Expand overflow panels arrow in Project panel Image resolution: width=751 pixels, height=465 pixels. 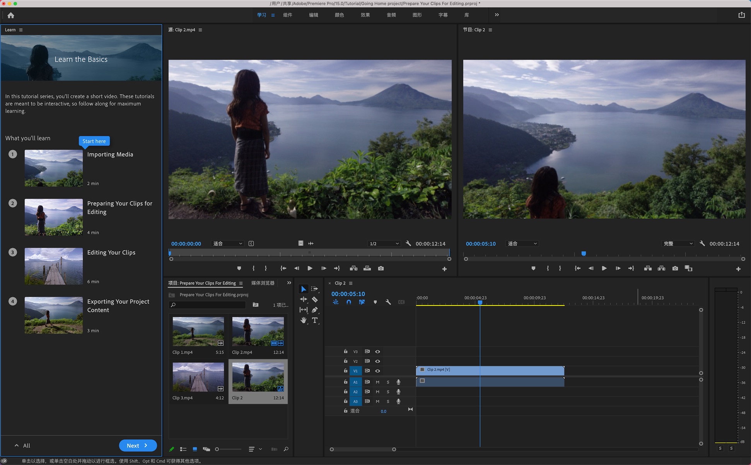tap(289, 283)
